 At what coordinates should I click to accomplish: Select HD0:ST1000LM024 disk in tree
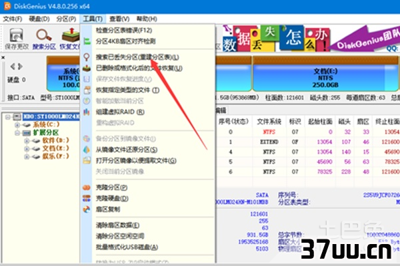click(x=51, y=116)
